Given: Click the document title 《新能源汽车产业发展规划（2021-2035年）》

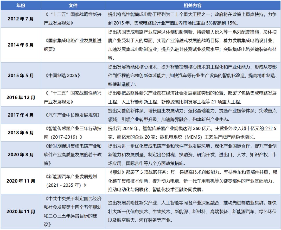Looking at the screenshot, I should tap(71, 181).
